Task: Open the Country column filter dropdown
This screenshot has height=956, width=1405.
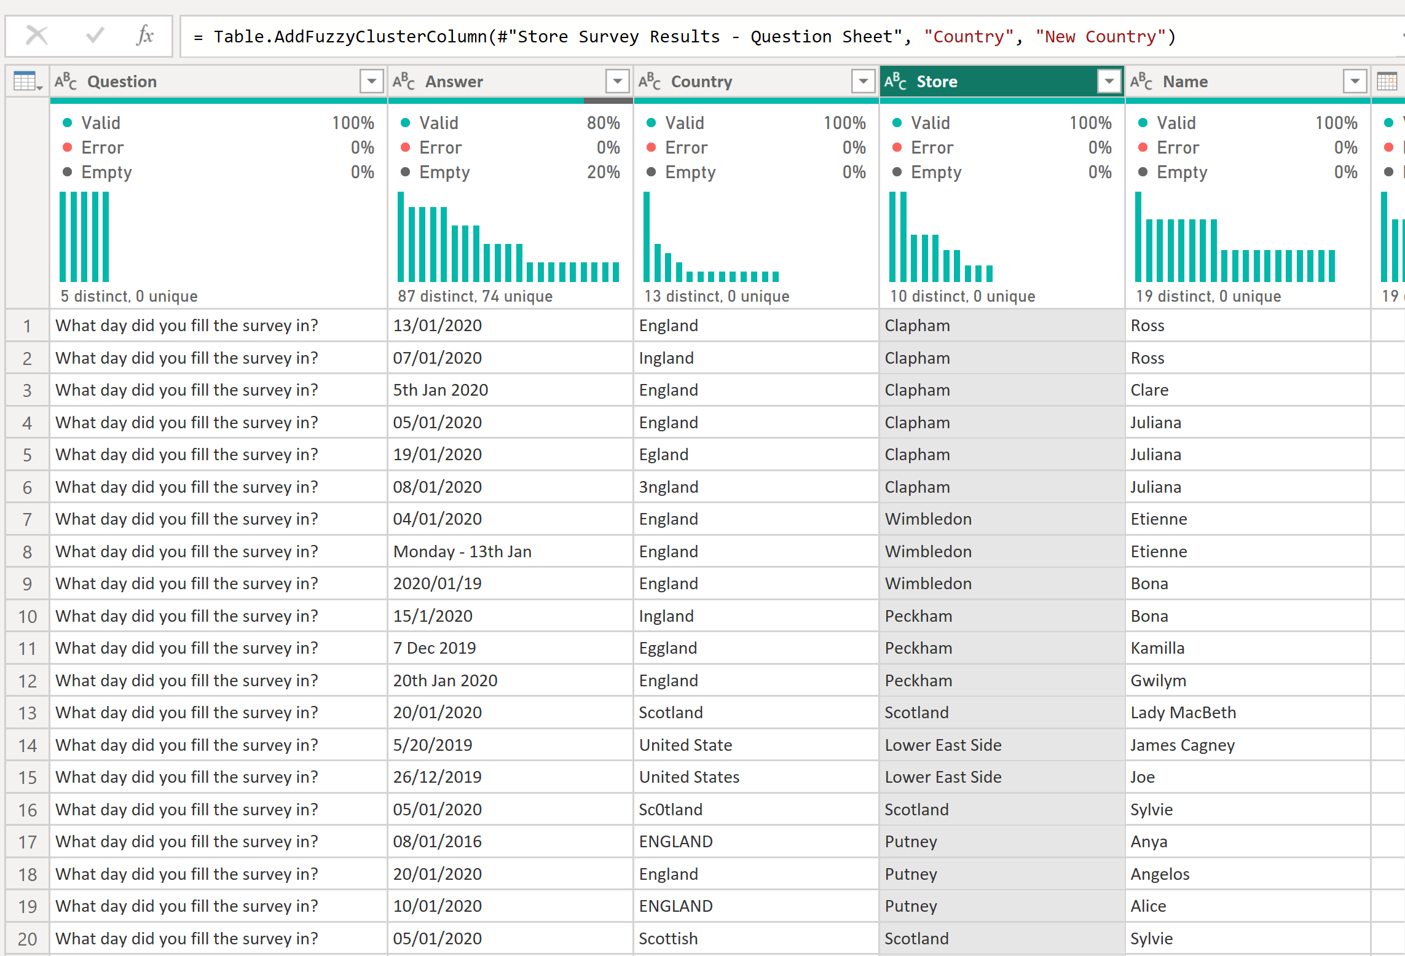Action: click(863, 81)
